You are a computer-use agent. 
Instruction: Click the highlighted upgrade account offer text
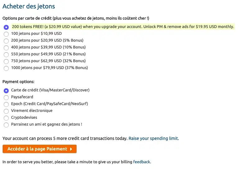[123, 27]
